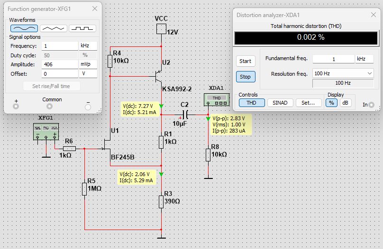
Task: Click the Offset value field
Action: click(60, 74)
